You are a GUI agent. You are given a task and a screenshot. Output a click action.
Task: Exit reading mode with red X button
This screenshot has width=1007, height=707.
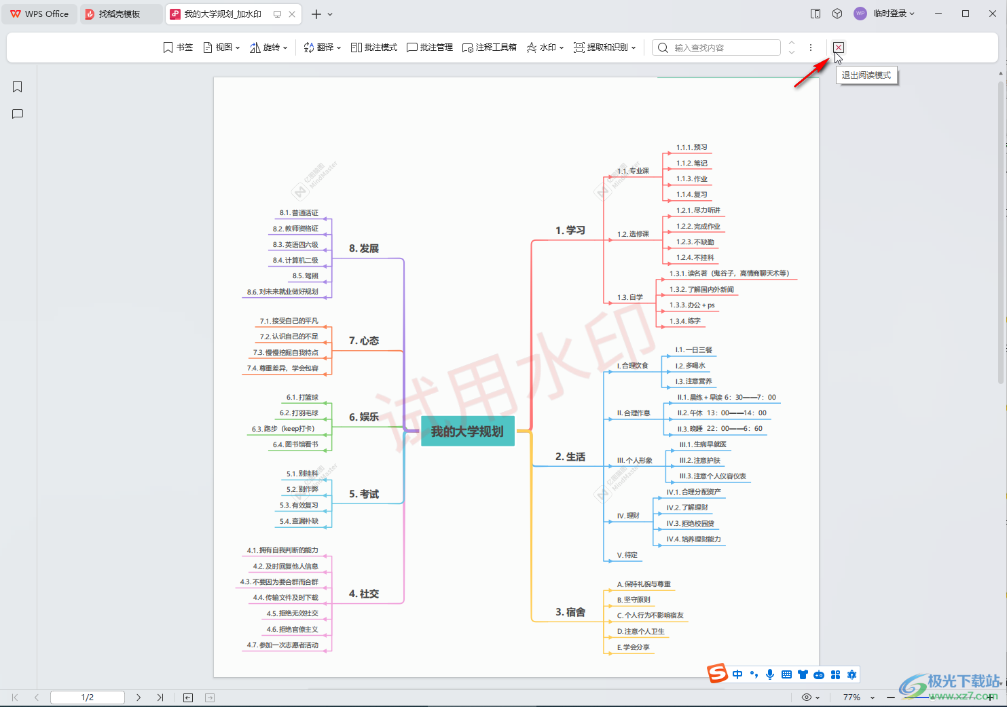coord(839,47)
